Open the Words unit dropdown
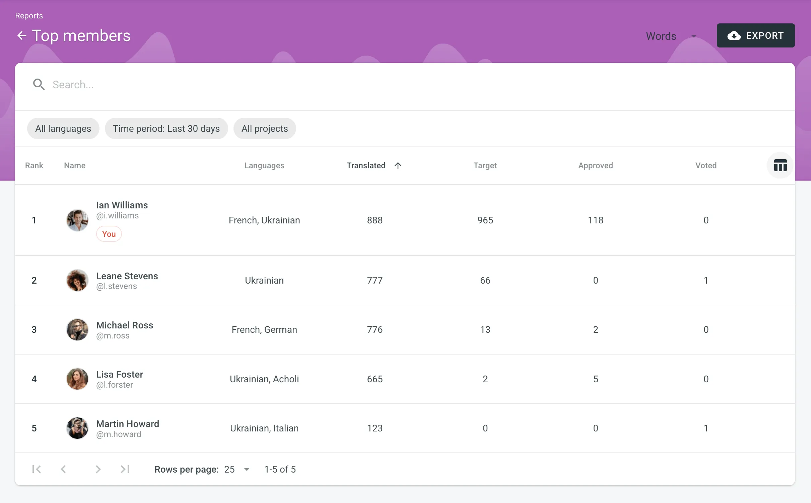The width and height of the screenshot is (811, 503). point(671,36)
